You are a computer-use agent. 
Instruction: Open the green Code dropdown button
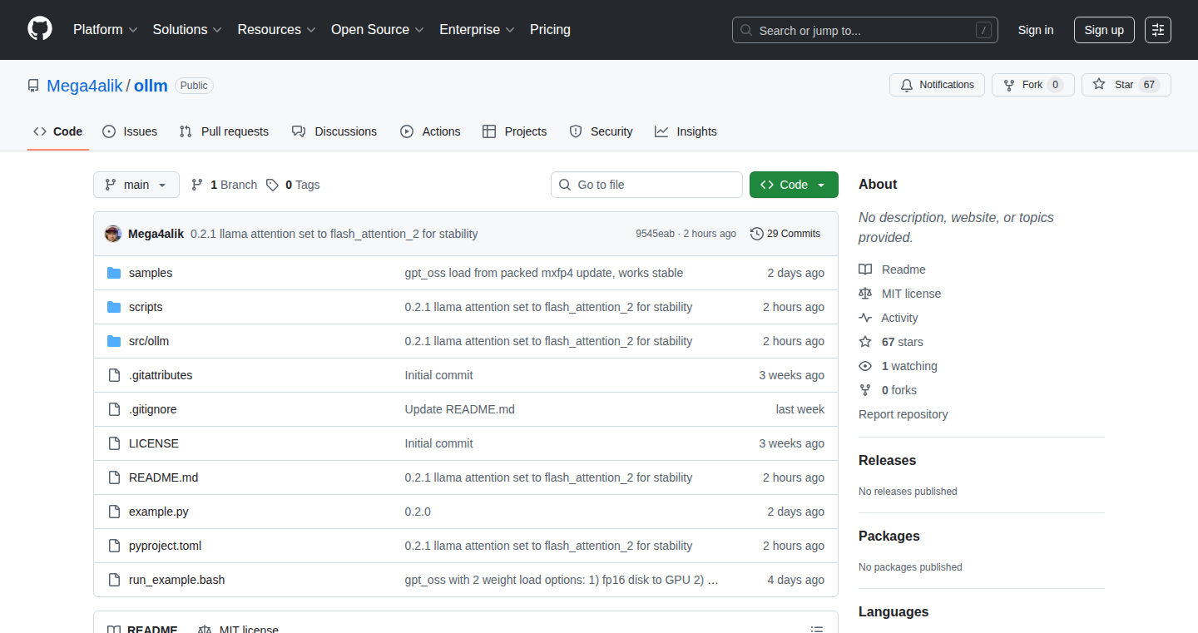[x=794, y=185]
